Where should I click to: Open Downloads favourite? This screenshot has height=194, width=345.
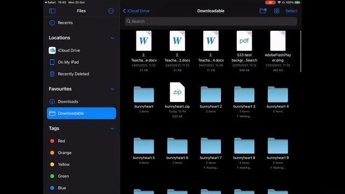[x=81, y=102]
